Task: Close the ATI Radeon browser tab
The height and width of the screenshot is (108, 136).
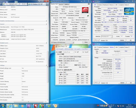Action: click(x=45, y=4)
